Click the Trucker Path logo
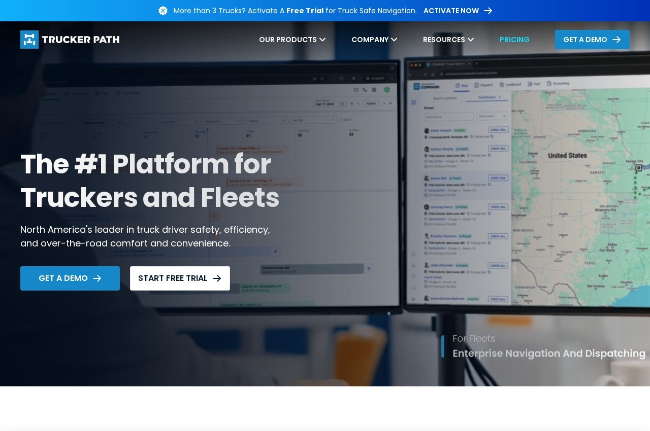Screen dimensions: 650x431 pos(70,40)
